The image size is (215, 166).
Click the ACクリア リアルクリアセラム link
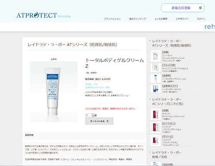(x=170, y=141)
